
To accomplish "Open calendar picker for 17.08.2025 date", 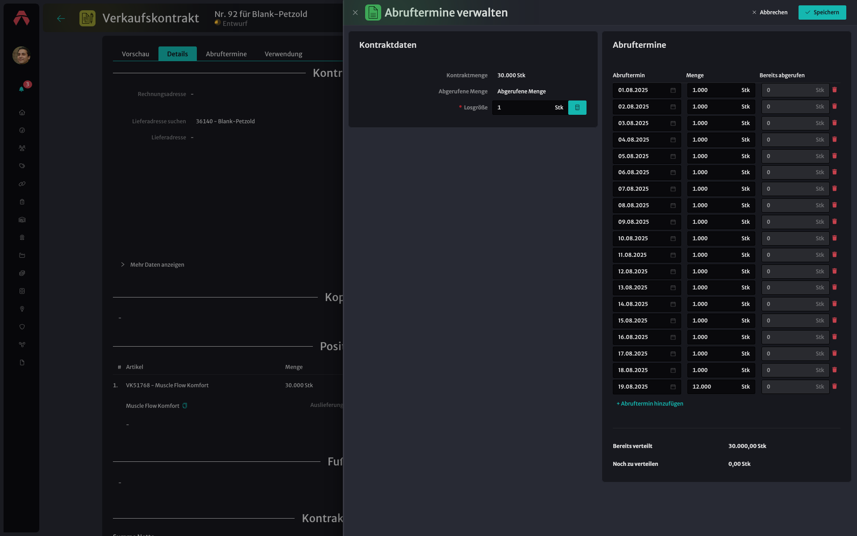I will pos(673,354).
